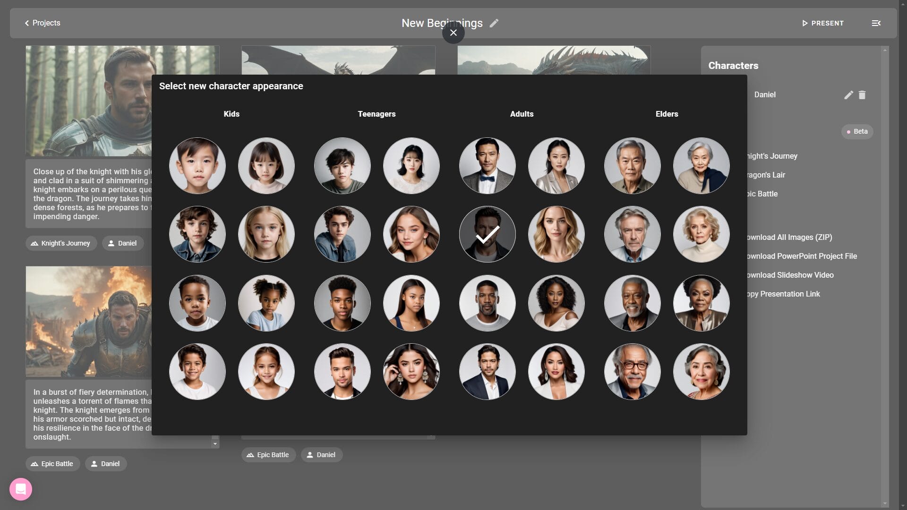
Task: Open the edit pencil next to Daniel
Action: [x=848, y=94]
